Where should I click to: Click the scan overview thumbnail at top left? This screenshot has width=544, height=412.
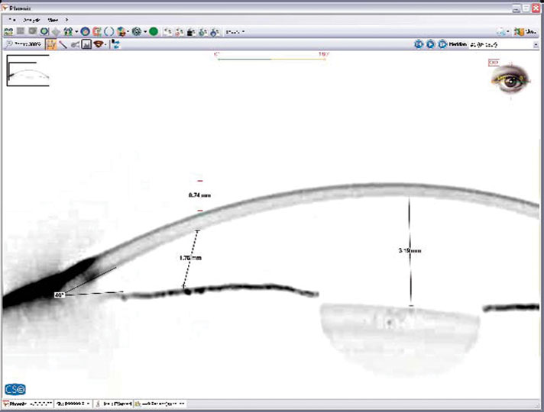click(28, 70)
